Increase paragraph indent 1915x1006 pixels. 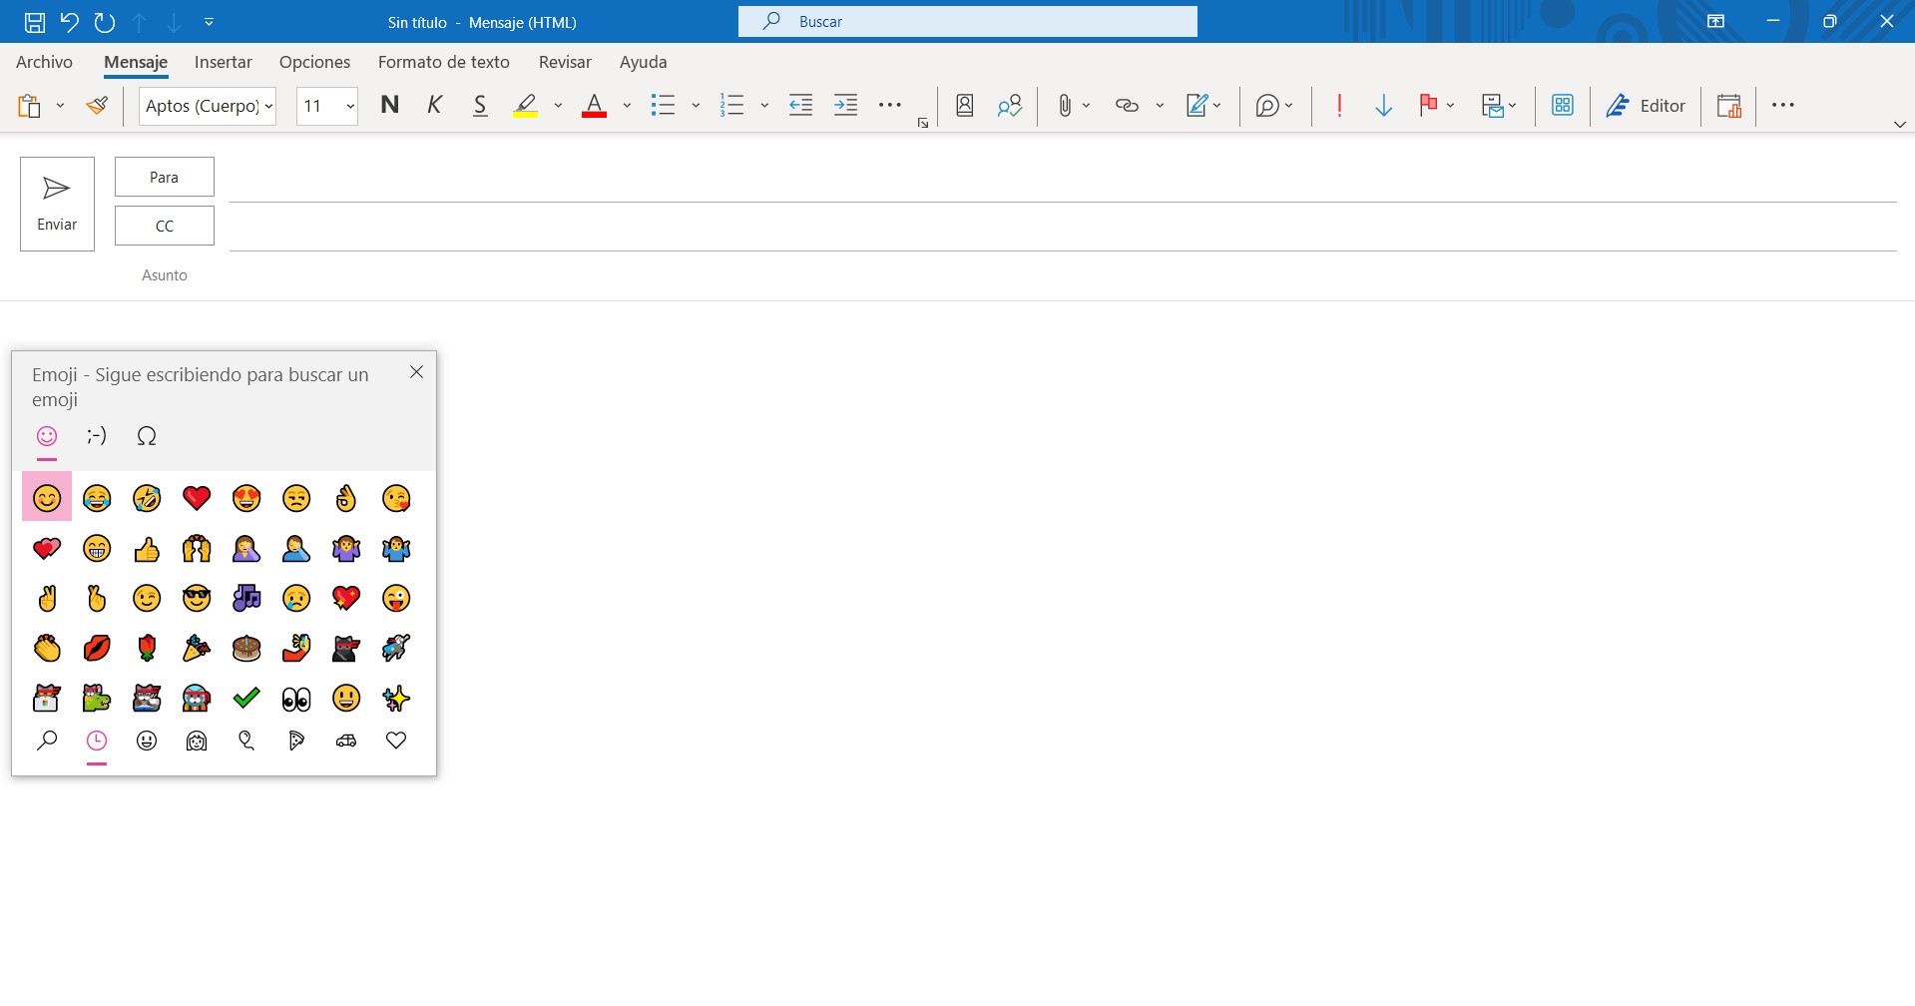click(845, 105)
